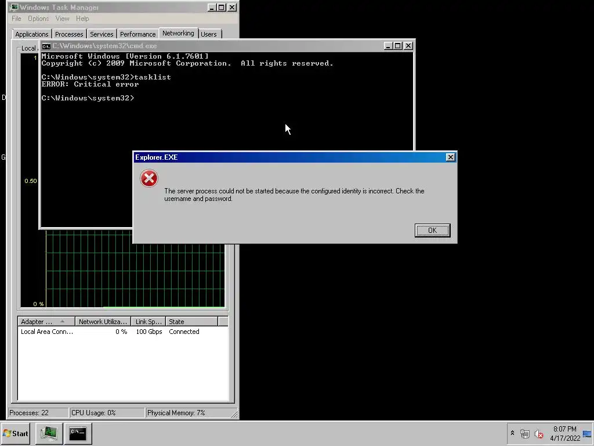Sort by the Adapter Name column header
Viewport: 594px width, 446px height.
point(46,322)
